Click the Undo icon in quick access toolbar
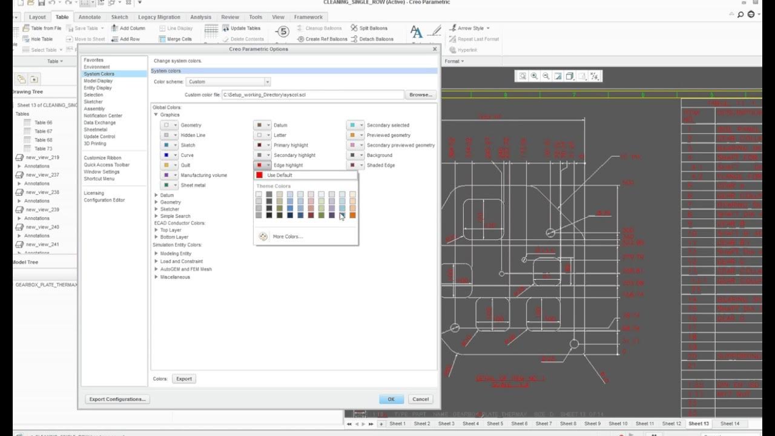This screenshot has width=775, height=436. 53,3
